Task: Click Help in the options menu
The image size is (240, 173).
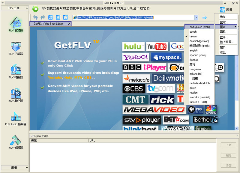Action: (x=223, y=17)
